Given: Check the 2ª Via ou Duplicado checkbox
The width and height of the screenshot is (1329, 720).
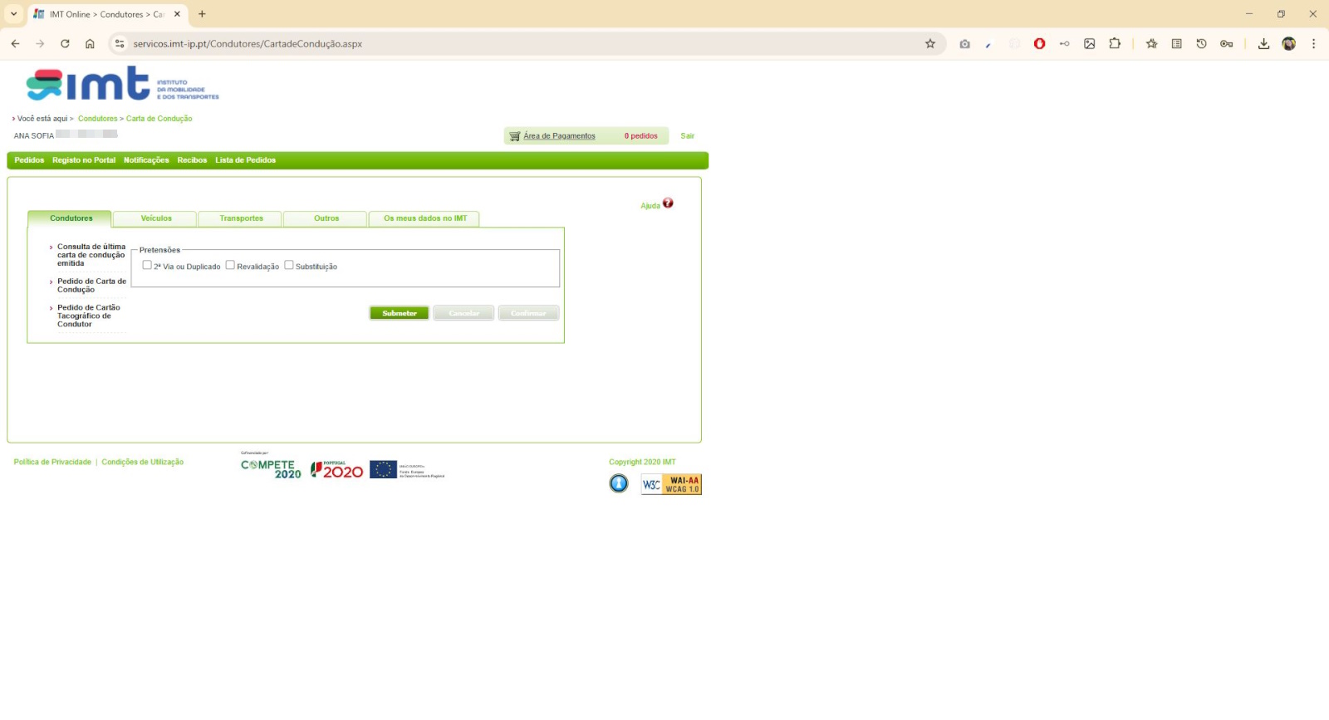Looking at the screenshot, I should pos(147,265).
